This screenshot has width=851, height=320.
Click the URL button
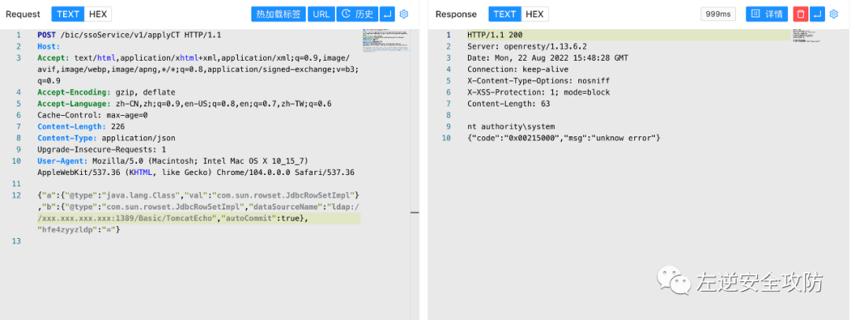coord(321,14)
